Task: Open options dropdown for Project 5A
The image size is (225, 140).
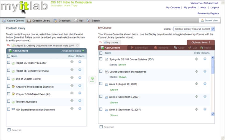Action: point(80,62)
